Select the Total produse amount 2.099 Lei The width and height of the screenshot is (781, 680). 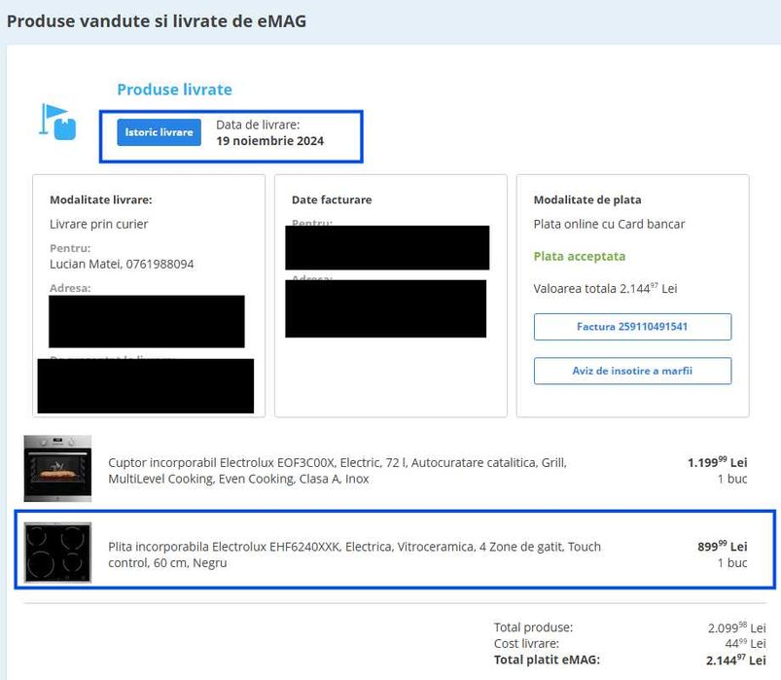736,627
